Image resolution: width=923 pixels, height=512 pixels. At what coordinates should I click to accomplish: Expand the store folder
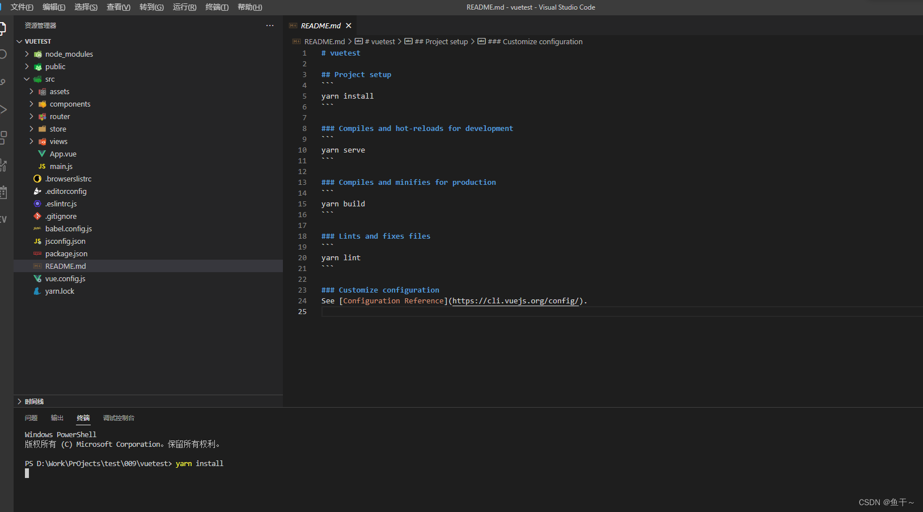[31, 129]
